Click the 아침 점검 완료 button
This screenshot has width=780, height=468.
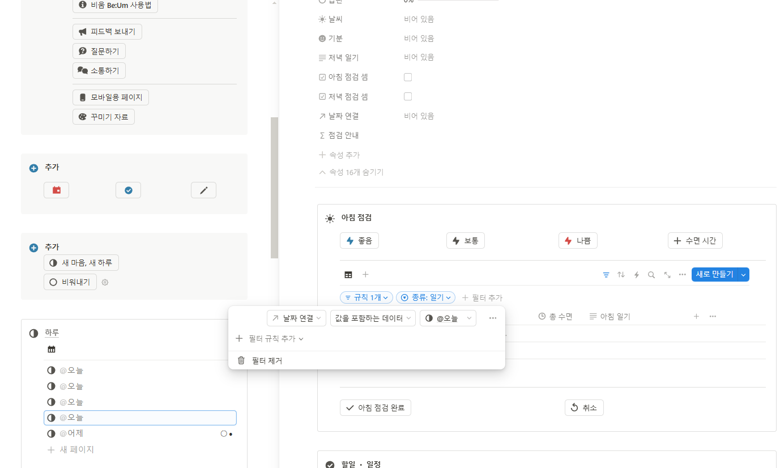[x=375, y=407]
